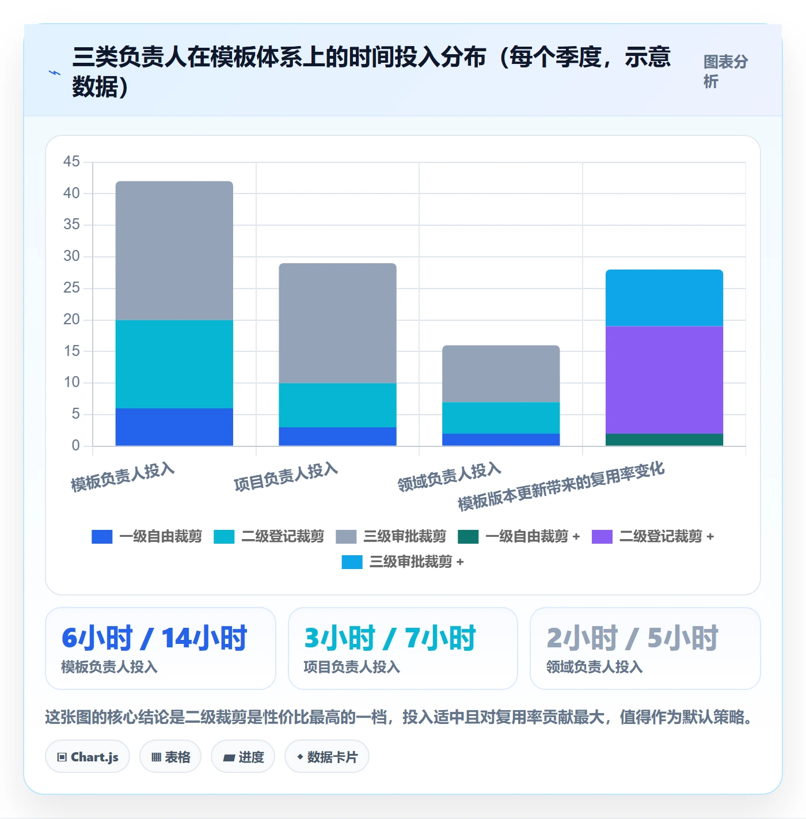Image resolution: width=806 pixels, height=819 pixels.
Task: Click the grid icon in the 表格 tag
Action: (156, 757)
